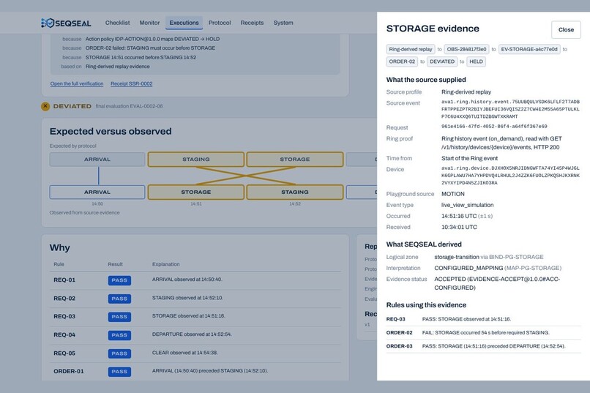Click 'CLEAR observed at 14:54:38.' explanation
Viewport: 590px width, 393px height.
coord(184,353)
